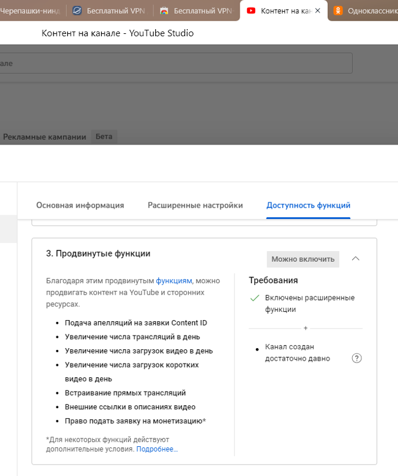Open the Подробнее… link
The height and width of the screenshot is (476, 398).
click(x=157, y=449)
